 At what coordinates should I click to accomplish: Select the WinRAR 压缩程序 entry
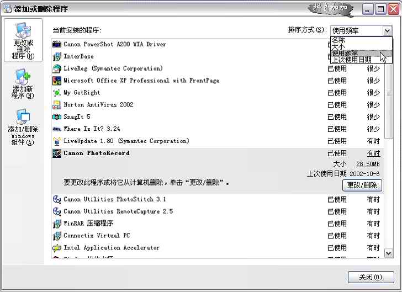point(218,224)
